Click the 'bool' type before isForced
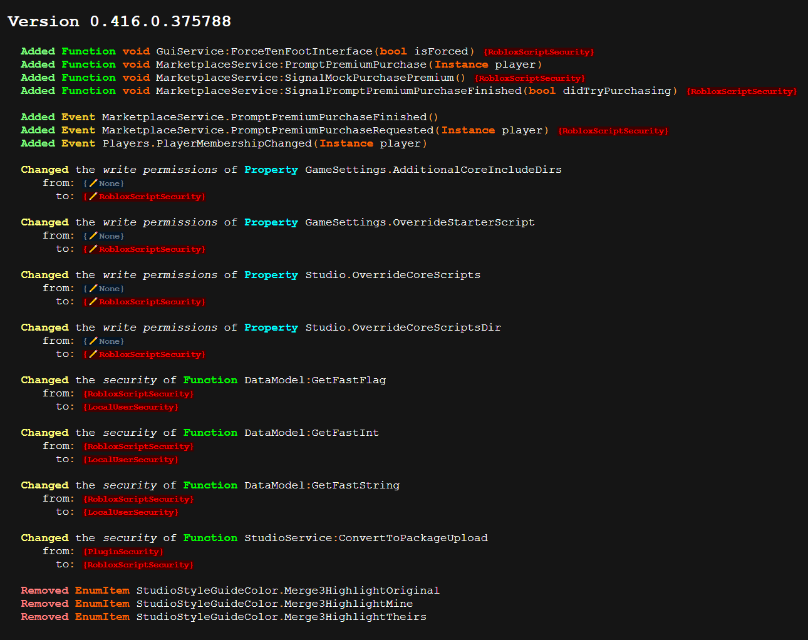The width and height of the screenshot is (808, 640). pos(393,51)
